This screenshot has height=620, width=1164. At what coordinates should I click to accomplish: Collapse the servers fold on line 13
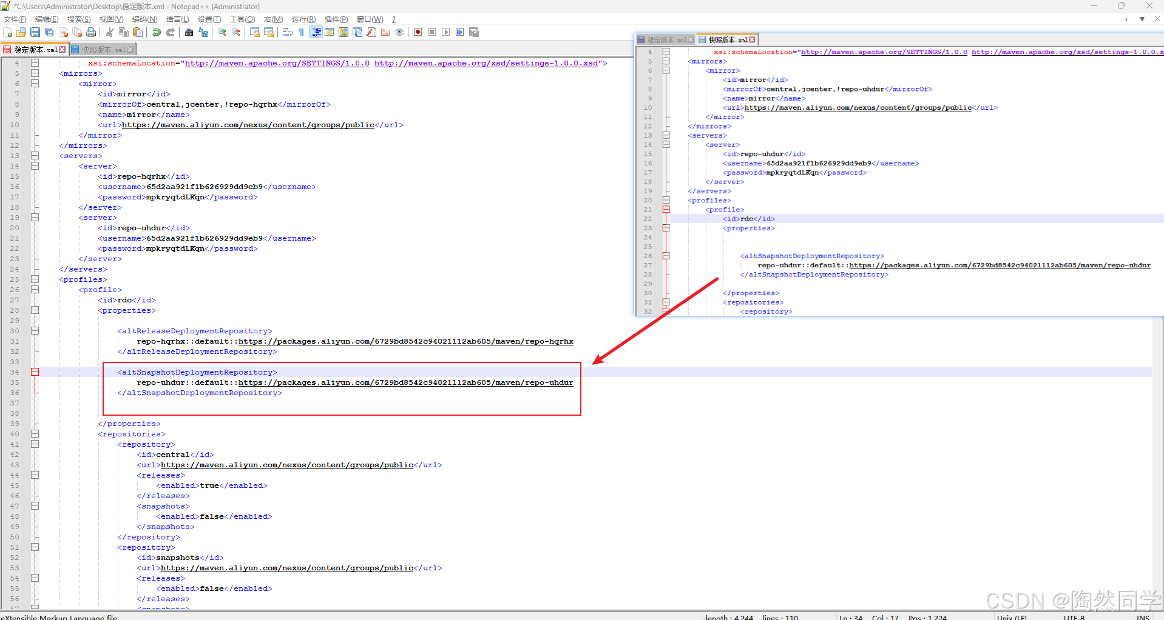[x=35, y=156]
